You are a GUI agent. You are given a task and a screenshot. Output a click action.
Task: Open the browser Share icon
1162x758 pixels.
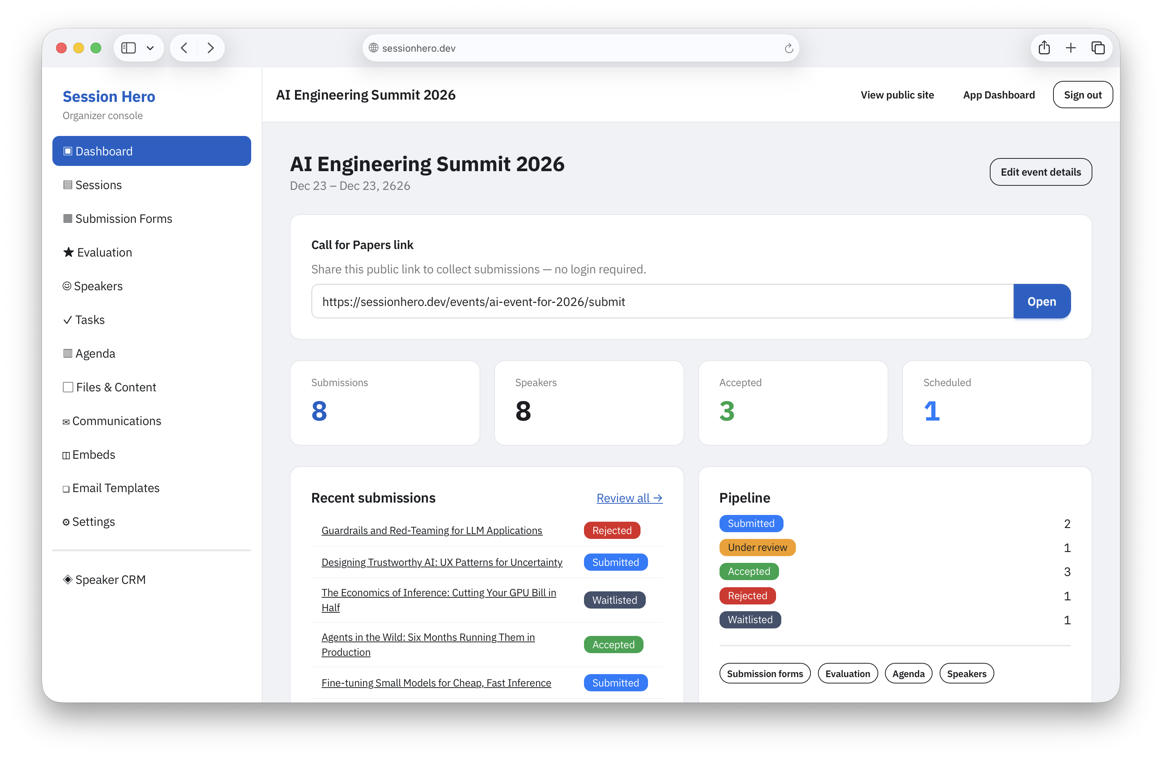coord(1044,48)
